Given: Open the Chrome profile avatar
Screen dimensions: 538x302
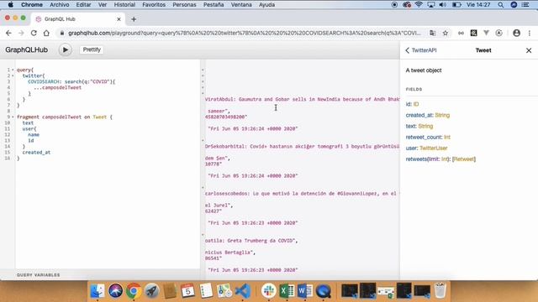Looking at the screenshot, I should [516, 33].
